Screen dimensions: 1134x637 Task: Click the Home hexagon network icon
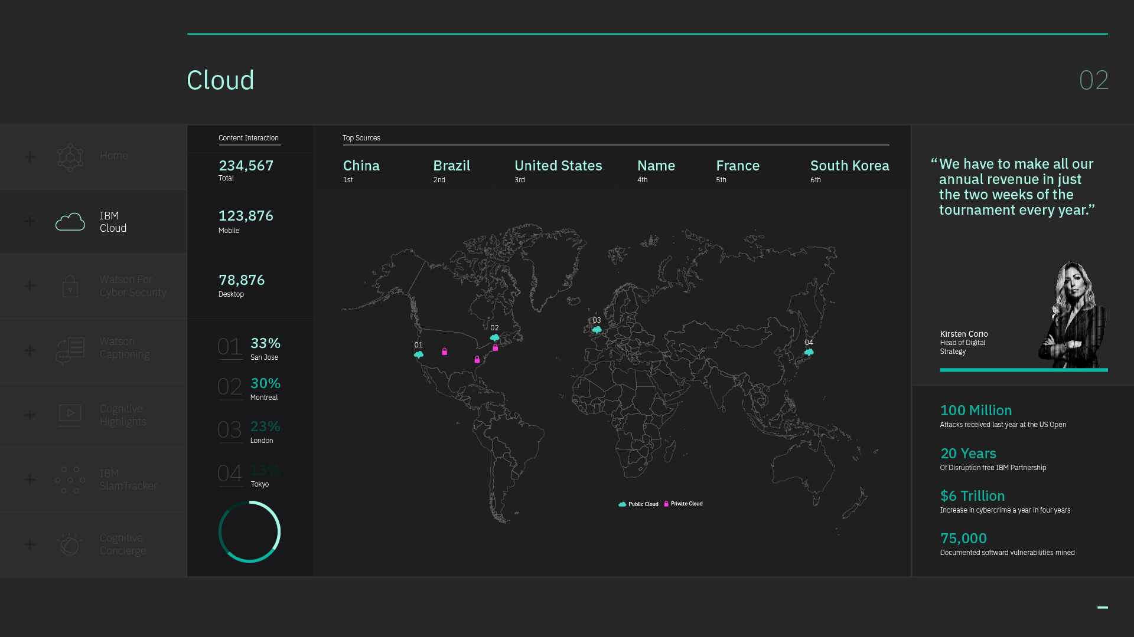(70, 157)
